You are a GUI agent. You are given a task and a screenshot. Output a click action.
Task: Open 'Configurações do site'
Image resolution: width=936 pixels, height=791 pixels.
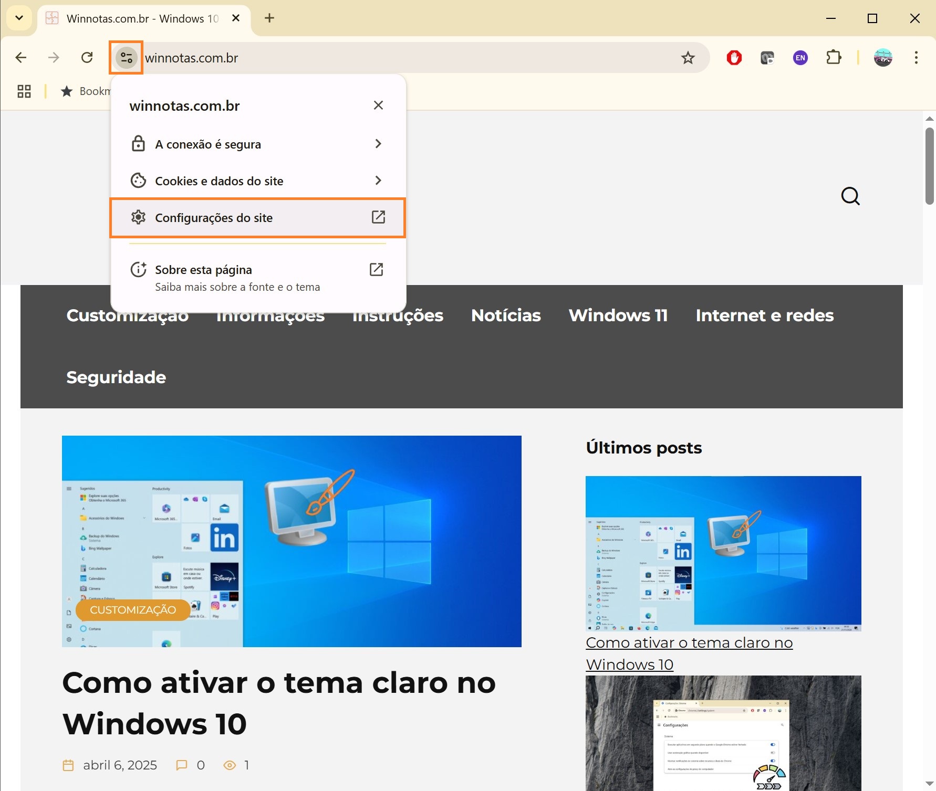pos(257,217)
